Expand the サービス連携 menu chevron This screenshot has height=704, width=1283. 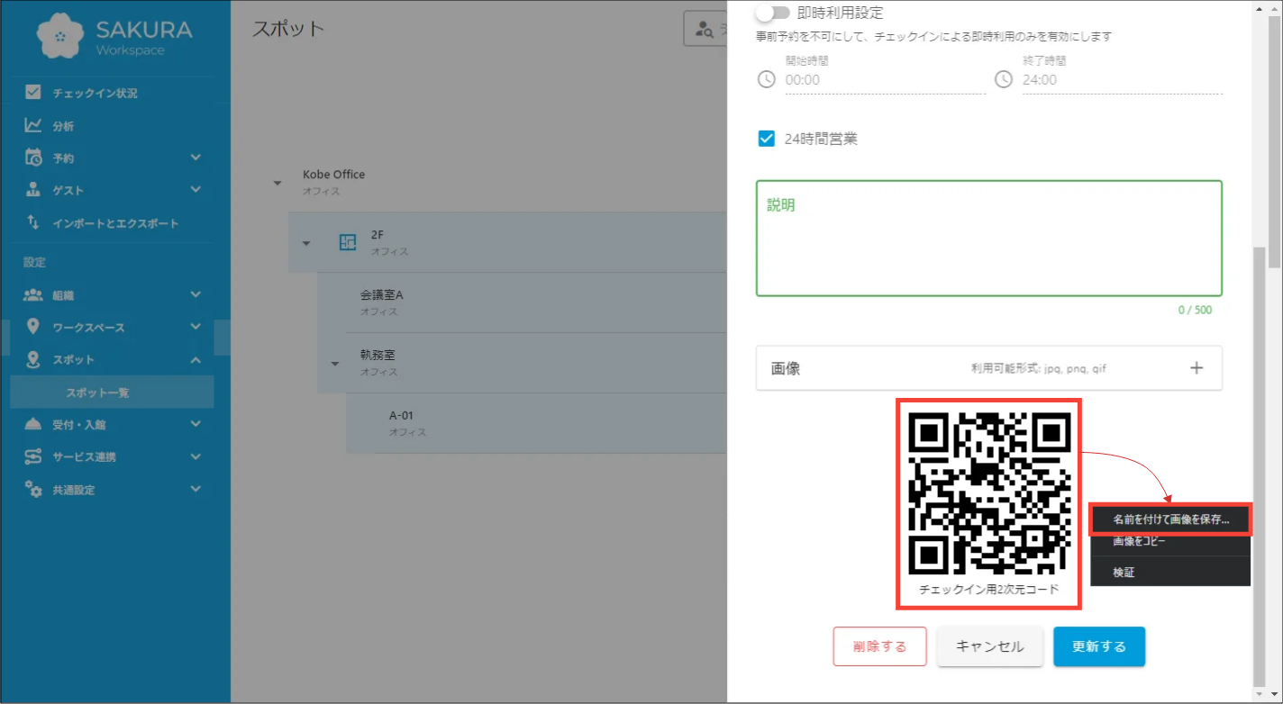tap(196, 456)
